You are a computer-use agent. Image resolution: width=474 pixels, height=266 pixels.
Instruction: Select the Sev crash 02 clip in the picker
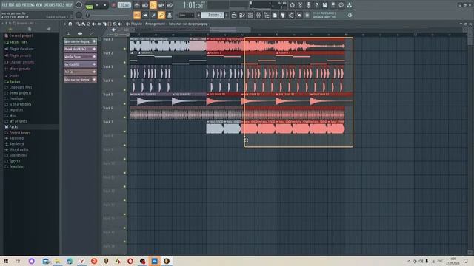pos(80,64)
